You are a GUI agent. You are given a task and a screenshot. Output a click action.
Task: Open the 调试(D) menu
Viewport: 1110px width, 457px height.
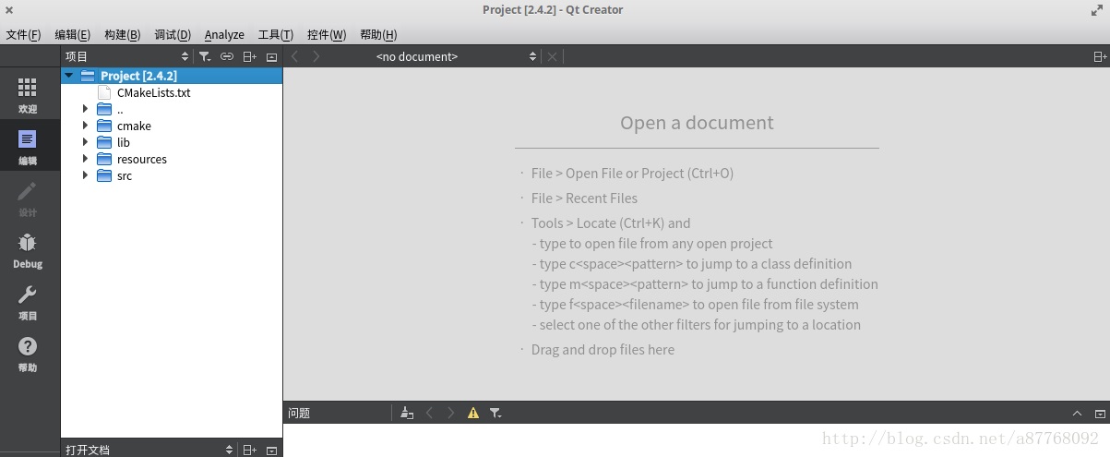[x=173, y=34]
